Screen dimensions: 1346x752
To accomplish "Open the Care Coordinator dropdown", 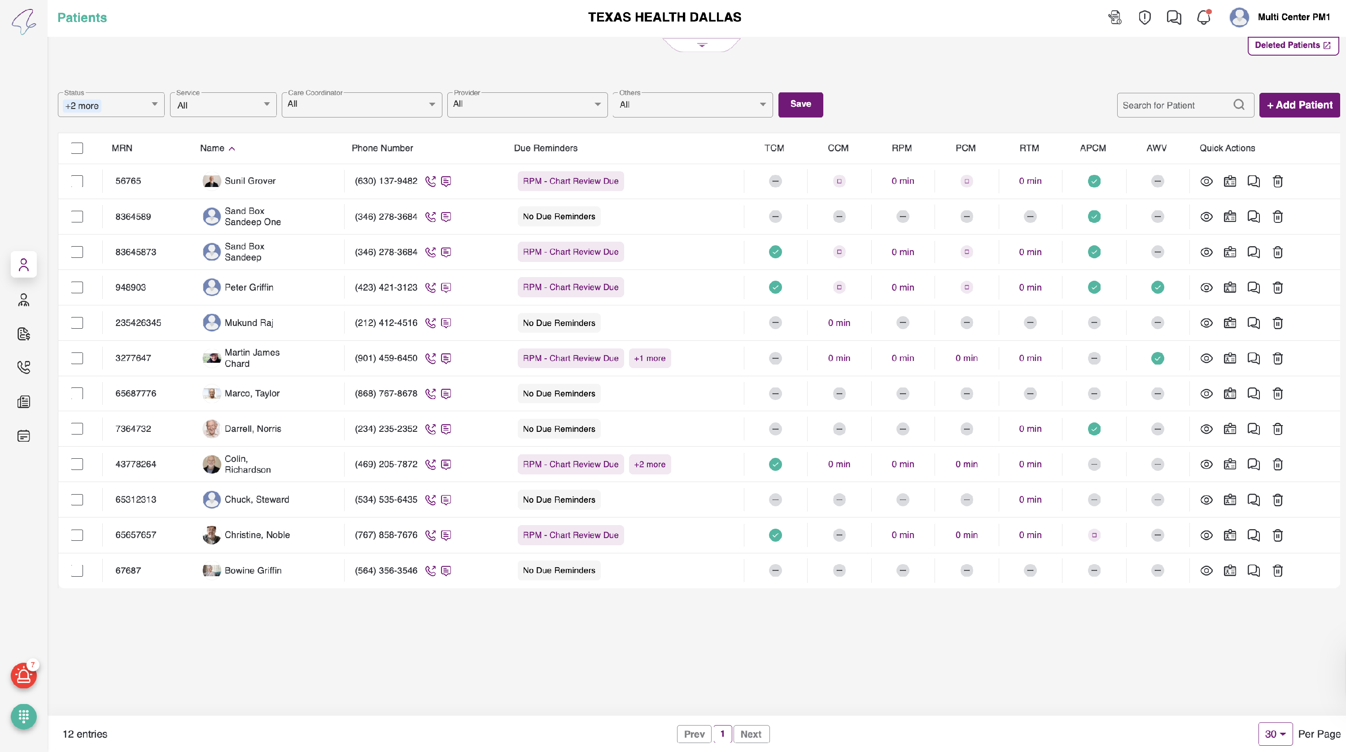I will click(362, 104).
